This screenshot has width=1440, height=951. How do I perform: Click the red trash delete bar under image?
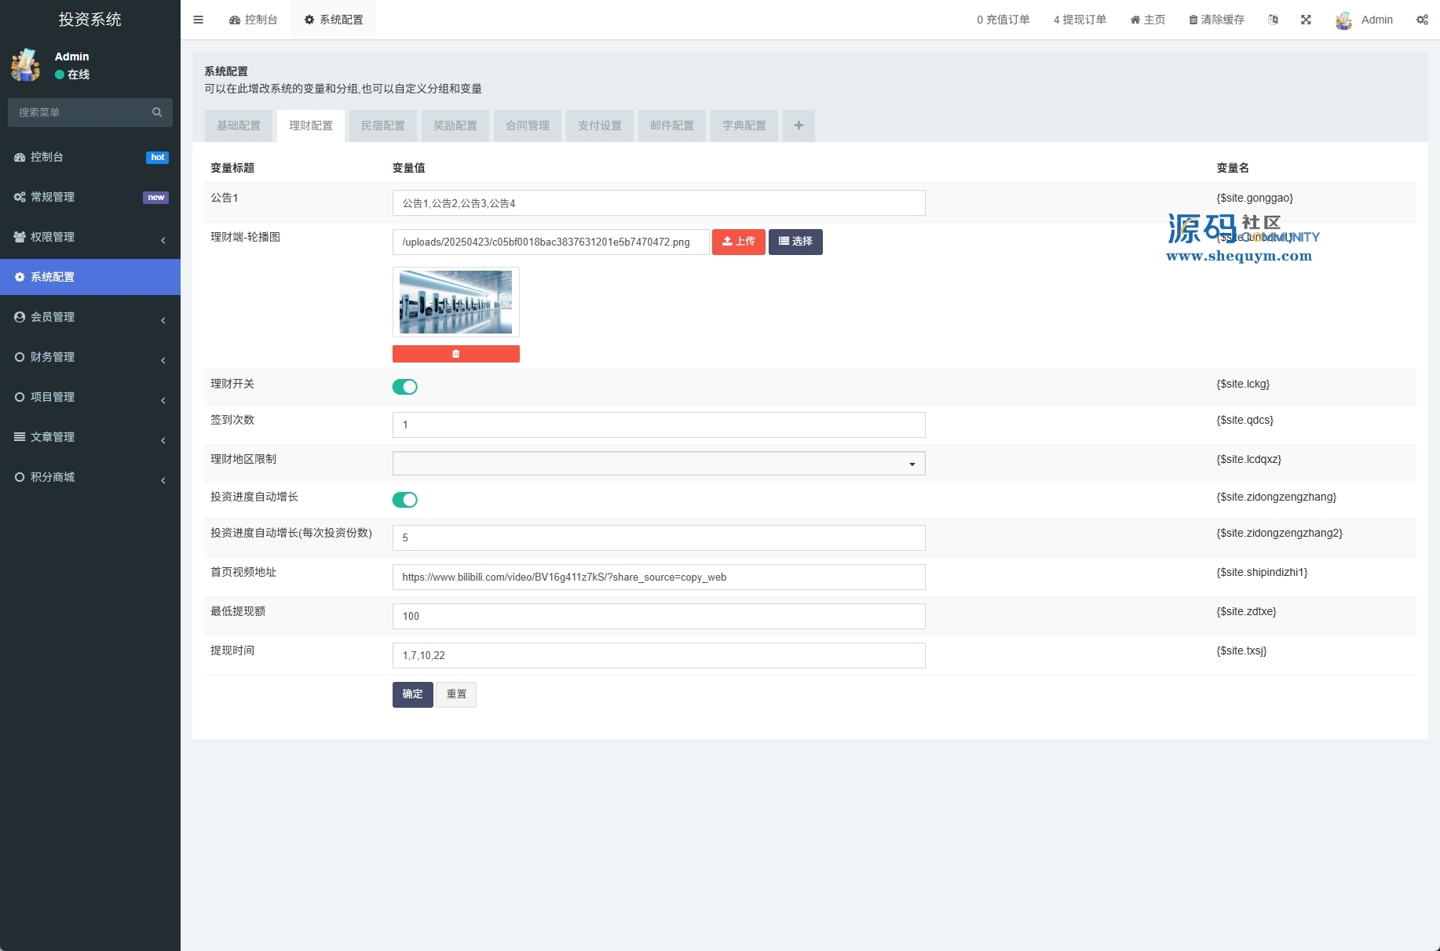[455, 354]
